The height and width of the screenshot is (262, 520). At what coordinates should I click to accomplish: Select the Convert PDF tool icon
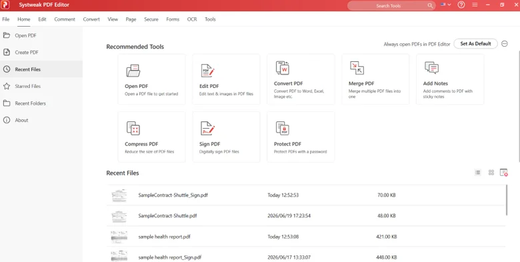tap(283, 68)
